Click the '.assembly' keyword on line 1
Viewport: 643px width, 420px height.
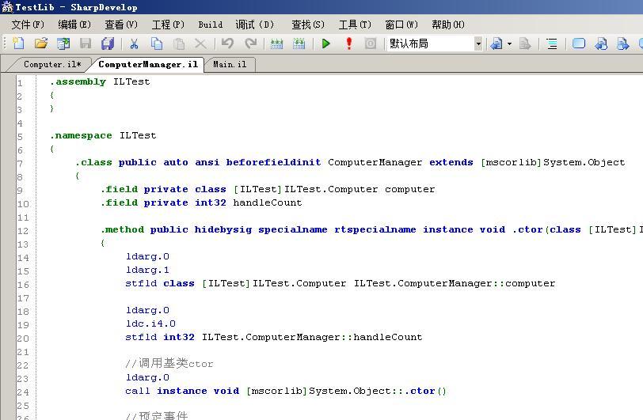pos(78,81)
